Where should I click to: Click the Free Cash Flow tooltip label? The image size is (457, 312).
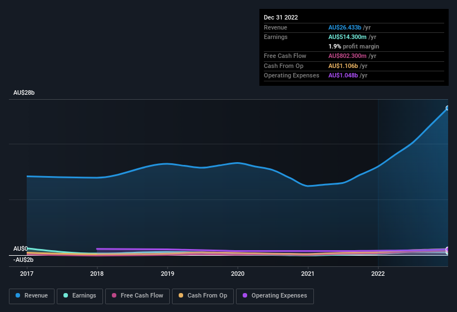pos(285,56)
